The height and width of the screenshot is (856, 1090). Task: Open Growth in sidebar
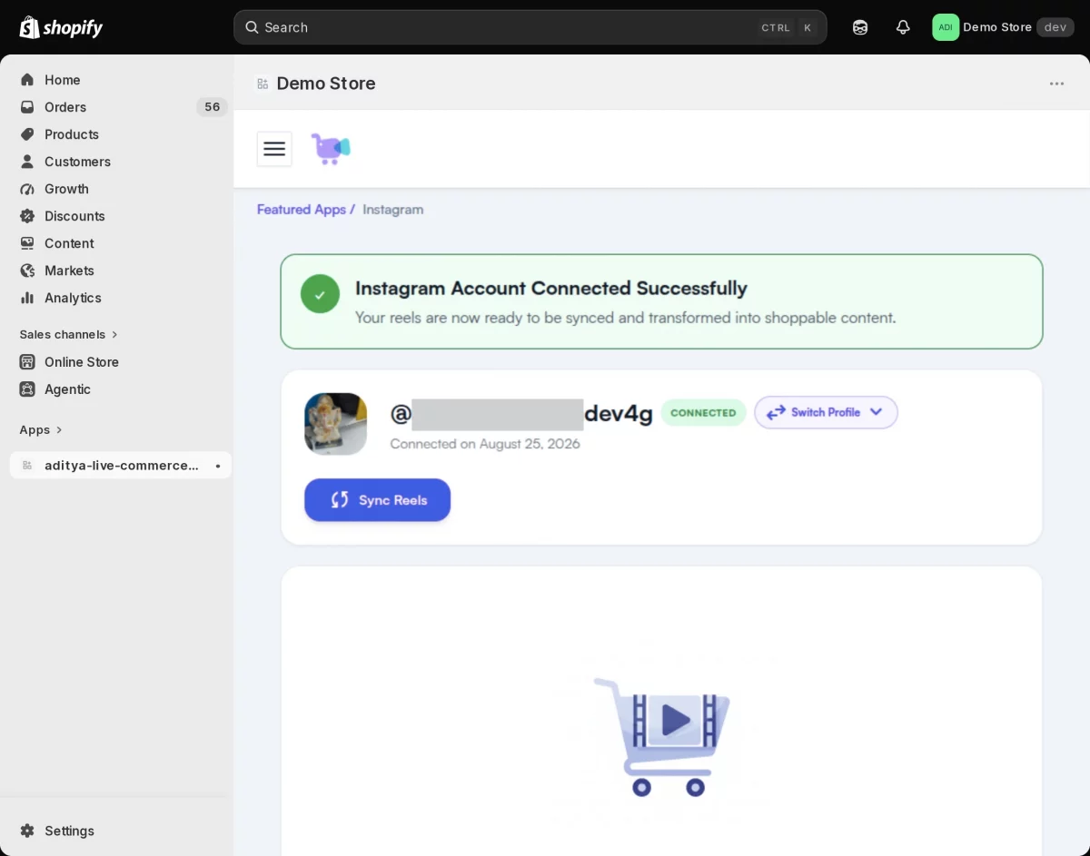pyautogui.click(x=120, y=189)
